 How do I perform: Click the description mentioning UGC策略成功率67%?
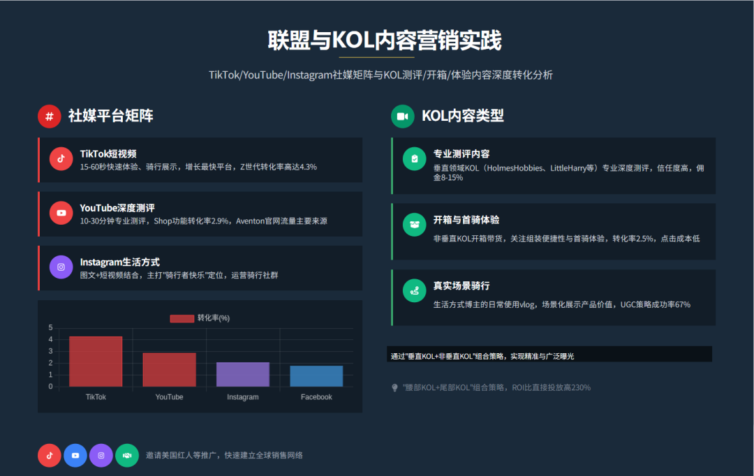(x=561, y=304)
